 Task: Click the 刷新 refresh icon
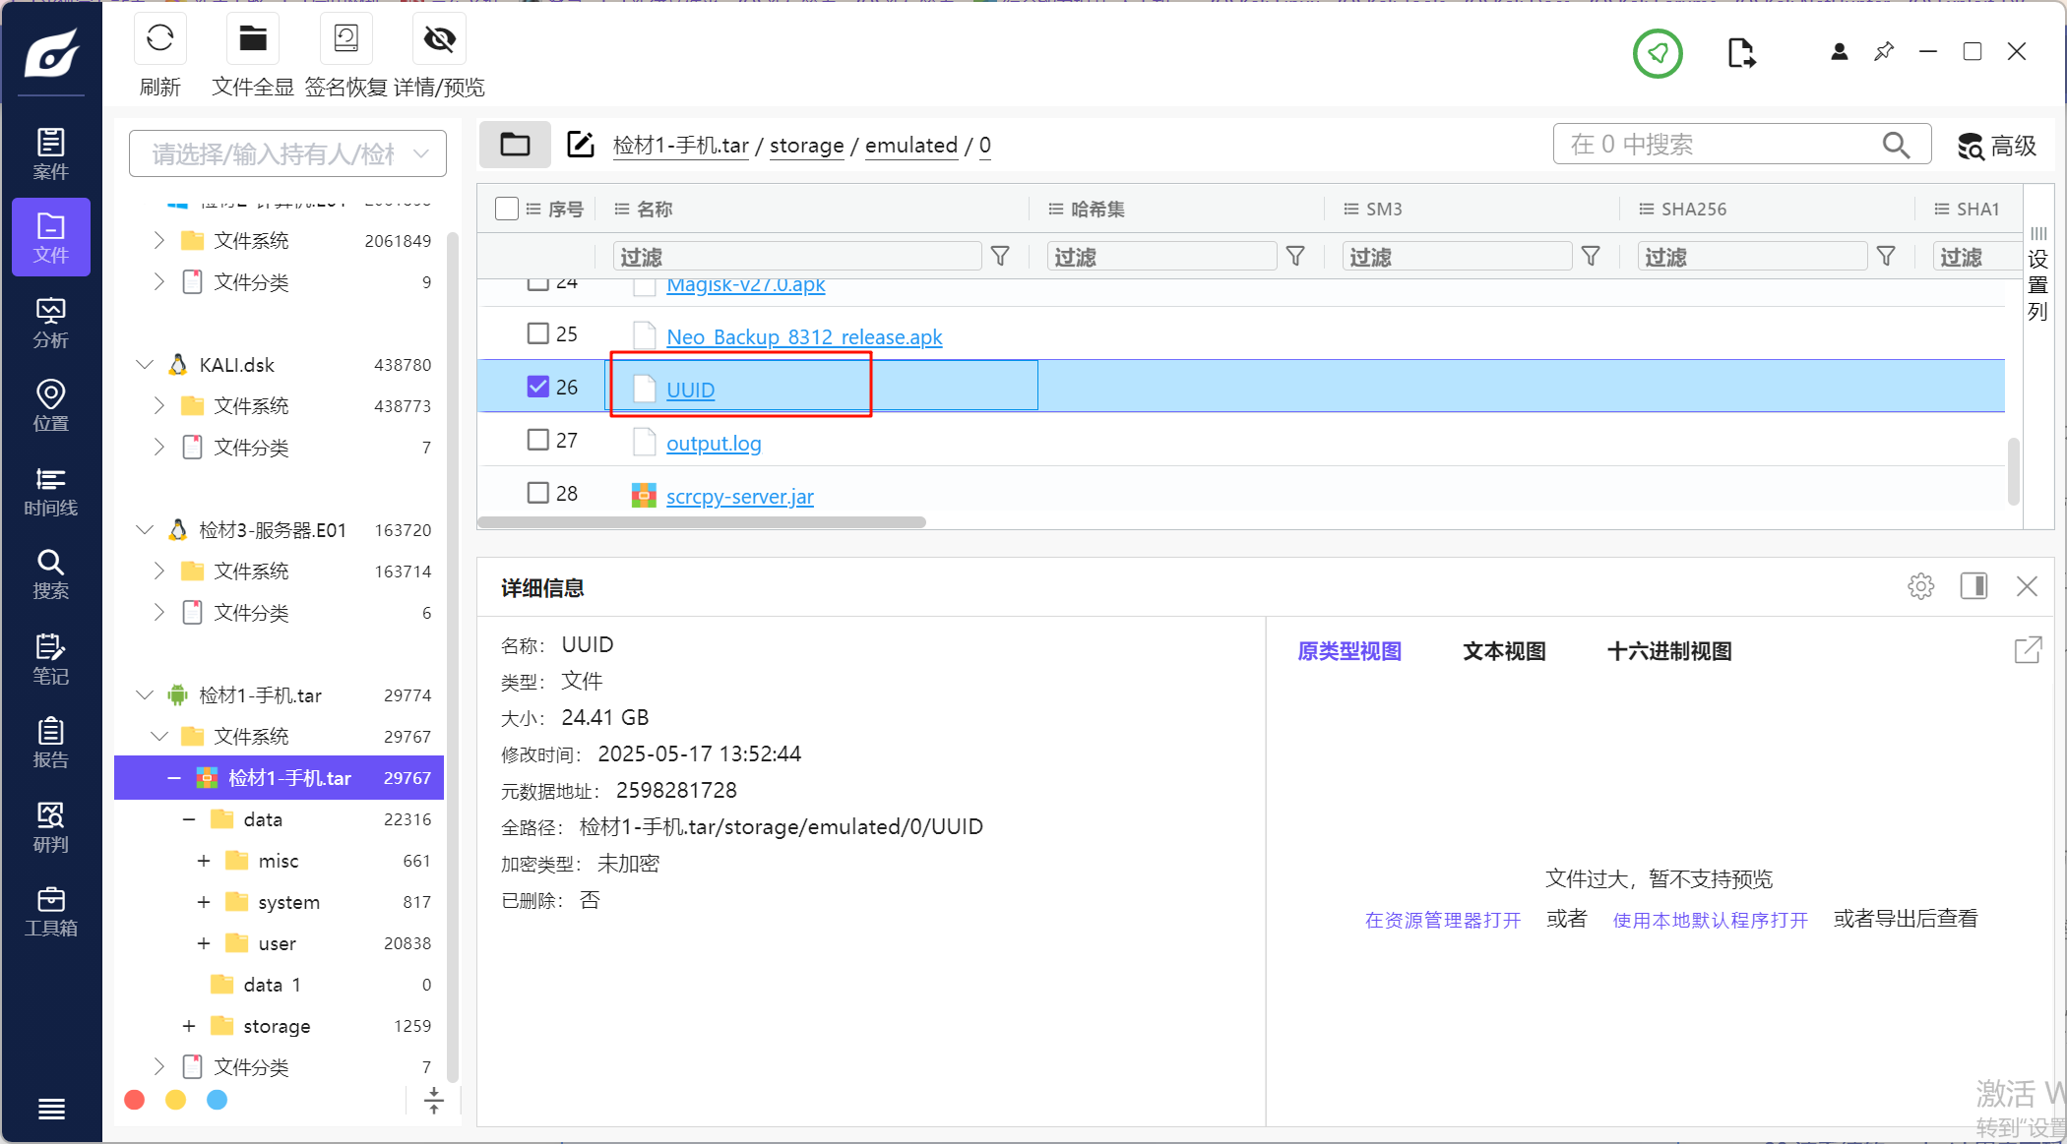pos(159,39)
